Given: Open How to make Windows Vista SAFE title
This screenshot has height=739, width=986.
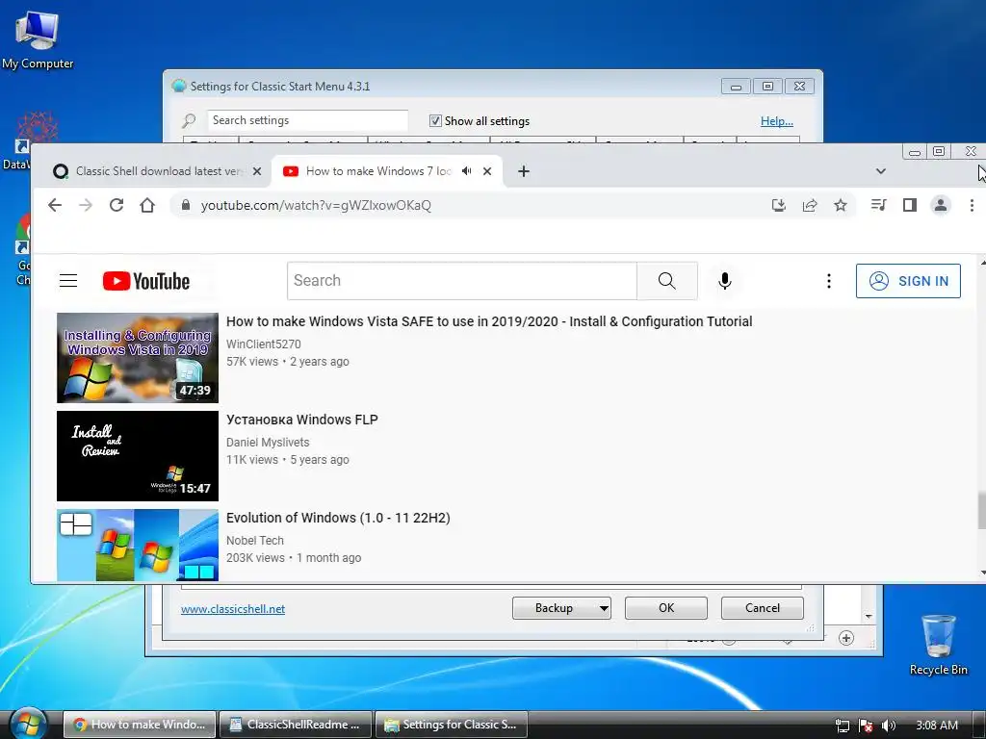Looking at the screenshot, I should (489, 321).
